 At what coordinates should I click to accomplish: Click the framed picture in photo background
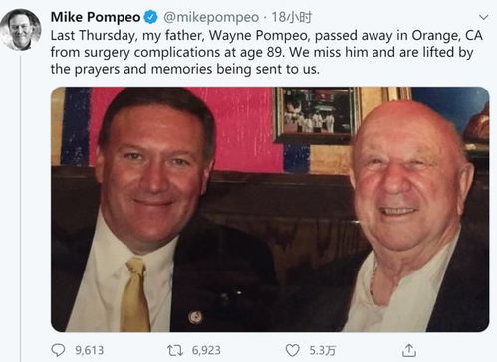[x=316, y=115]
